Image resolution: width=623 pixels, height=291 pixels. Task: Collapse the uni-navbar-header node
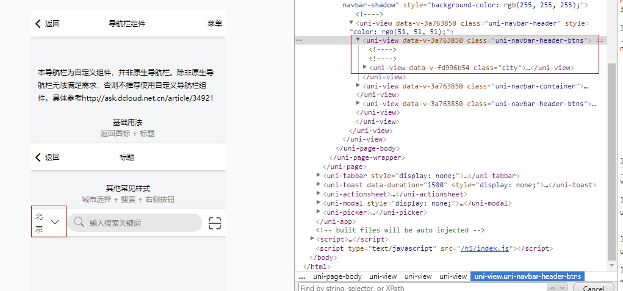pyautogui.click(x=351, y=23)
